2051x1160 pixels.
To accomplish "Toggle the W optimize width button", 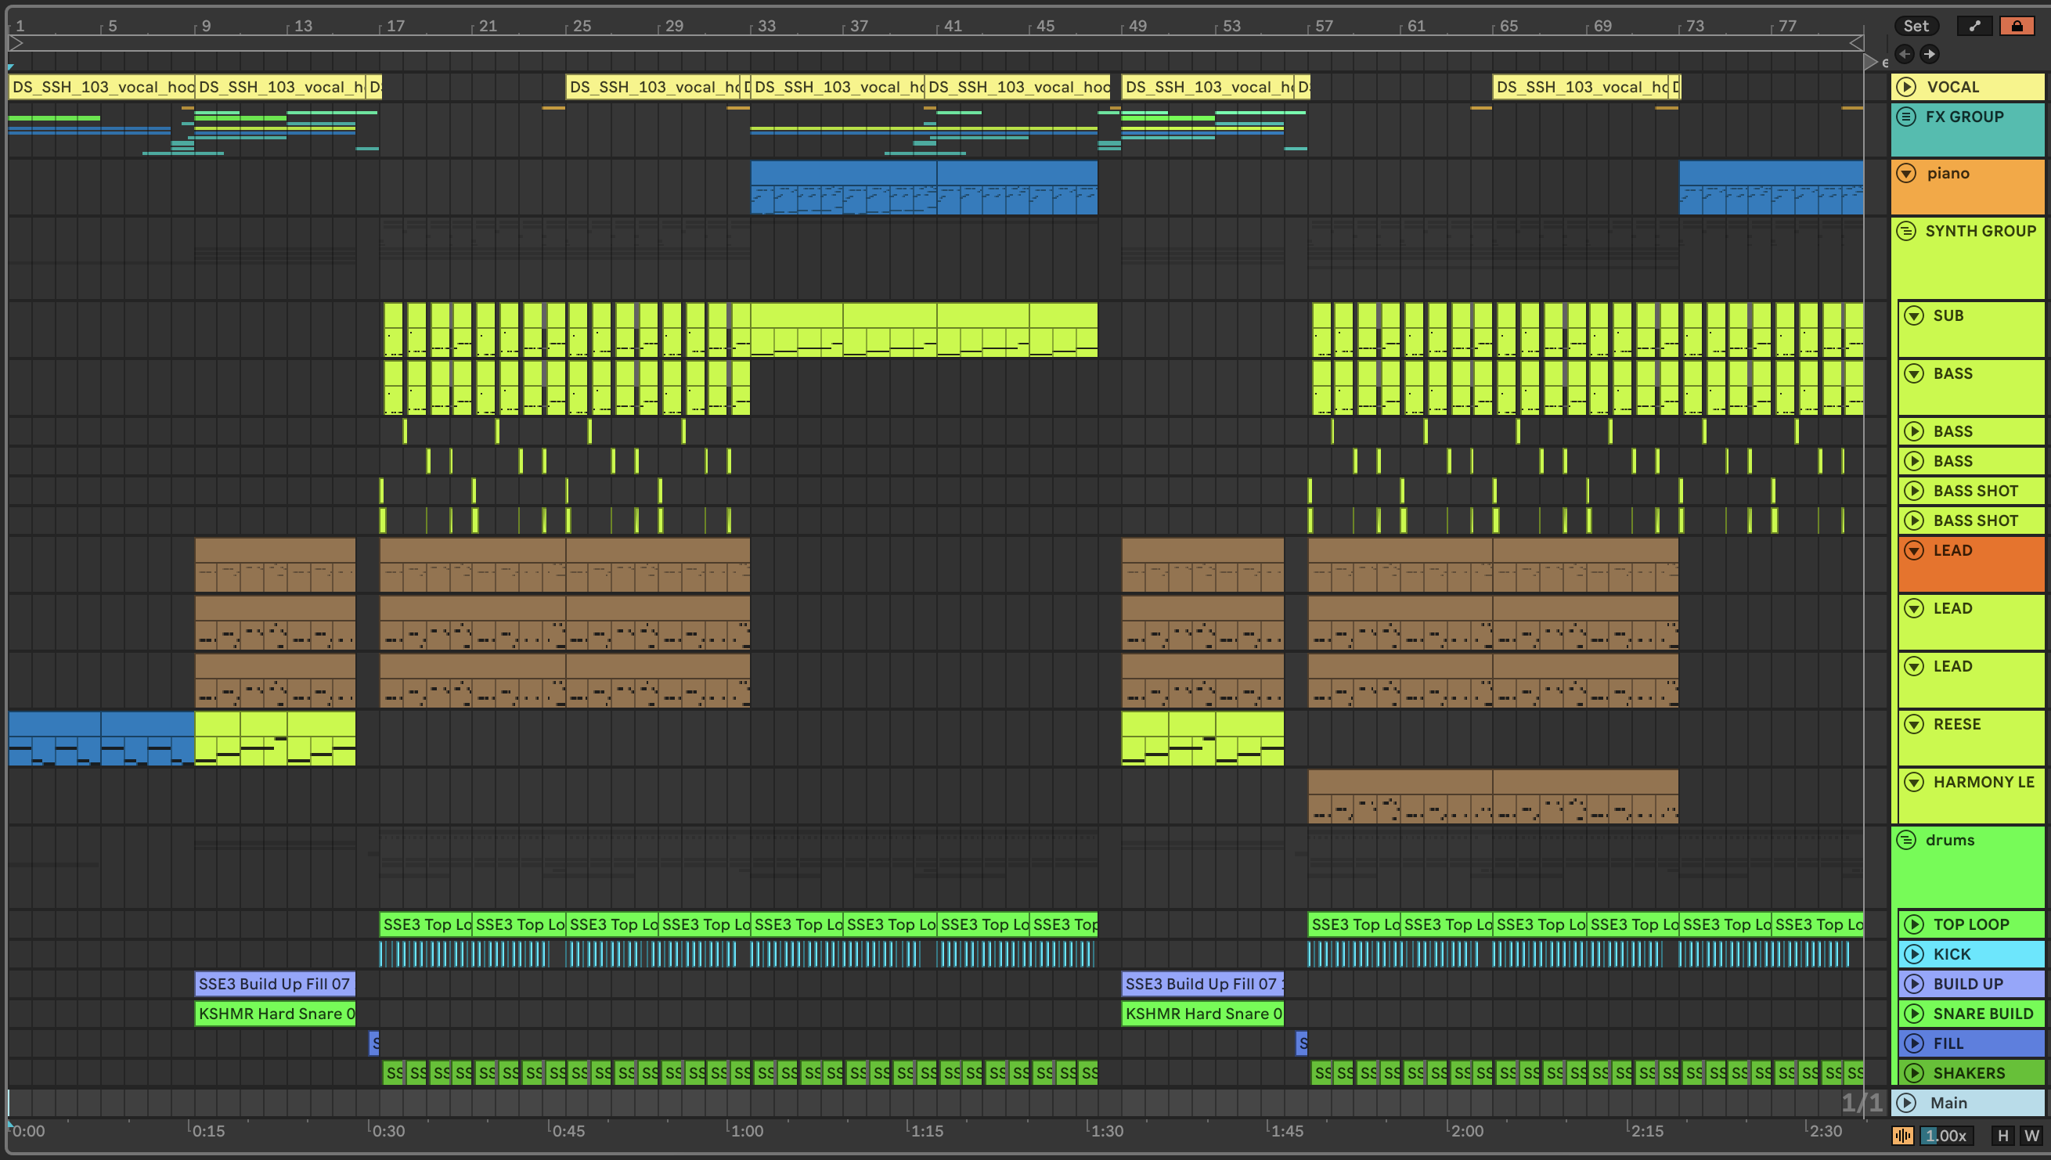I will pyautogui.click(x=2031, y=1135).
